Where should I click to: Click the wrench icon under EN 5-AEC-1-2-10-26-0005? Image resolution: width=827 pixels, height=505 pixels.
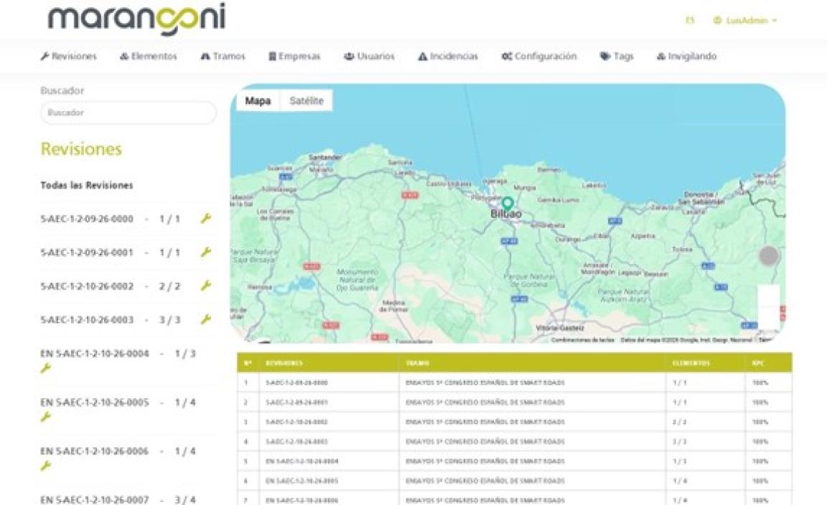46,417
